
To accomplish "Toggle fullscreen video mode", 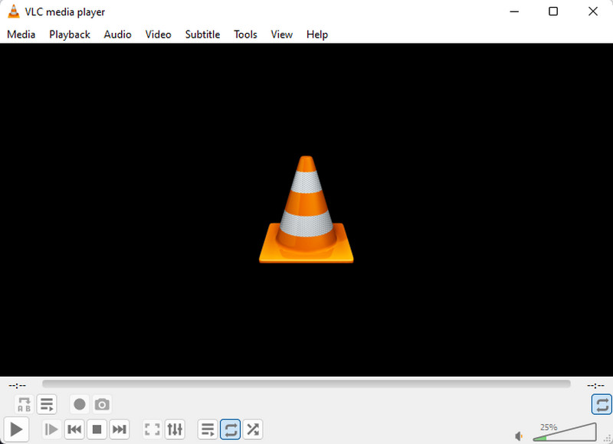I will 152,429.
